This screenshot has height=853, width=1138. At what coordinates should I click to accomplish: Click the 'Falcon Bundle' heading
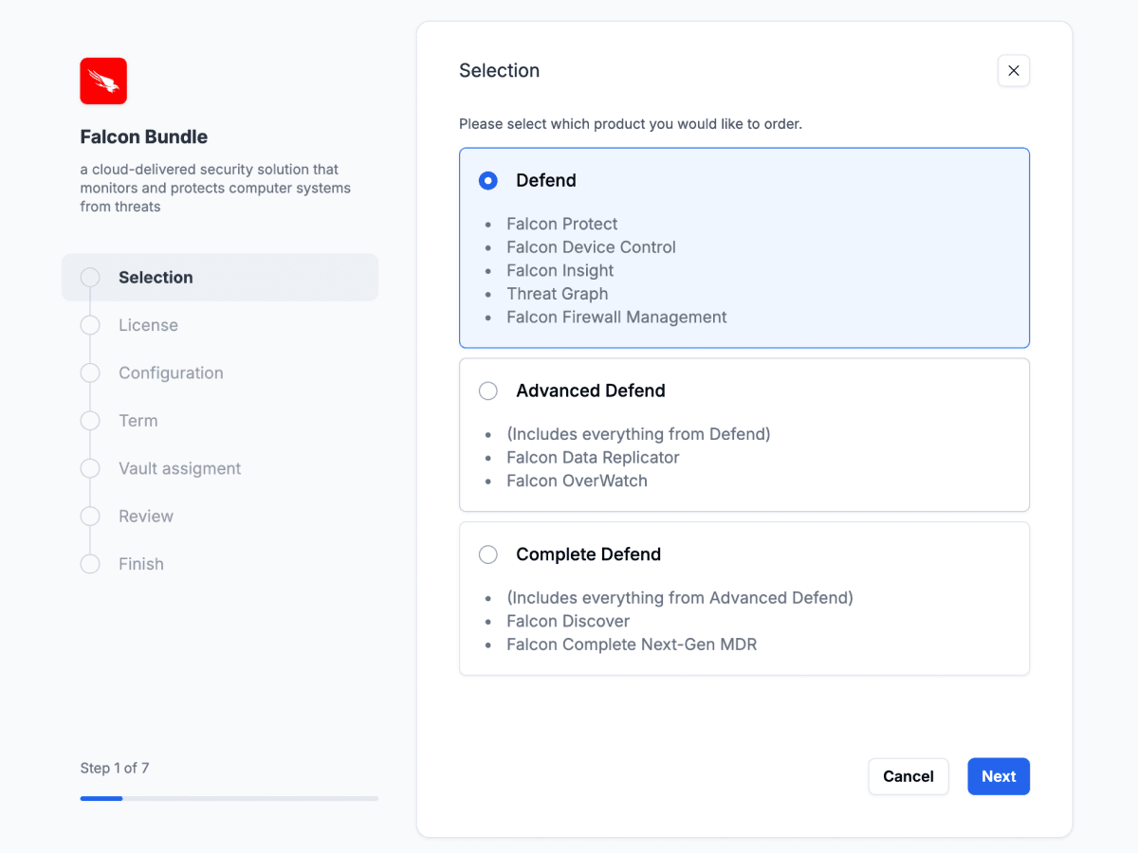[x=144, y=136]
